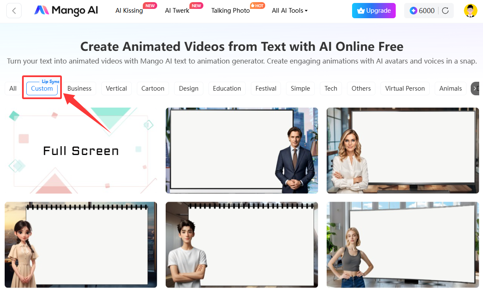Navigate back using the back arrow
This screenshot has width=483, height=291.
(x=14, y=10)
